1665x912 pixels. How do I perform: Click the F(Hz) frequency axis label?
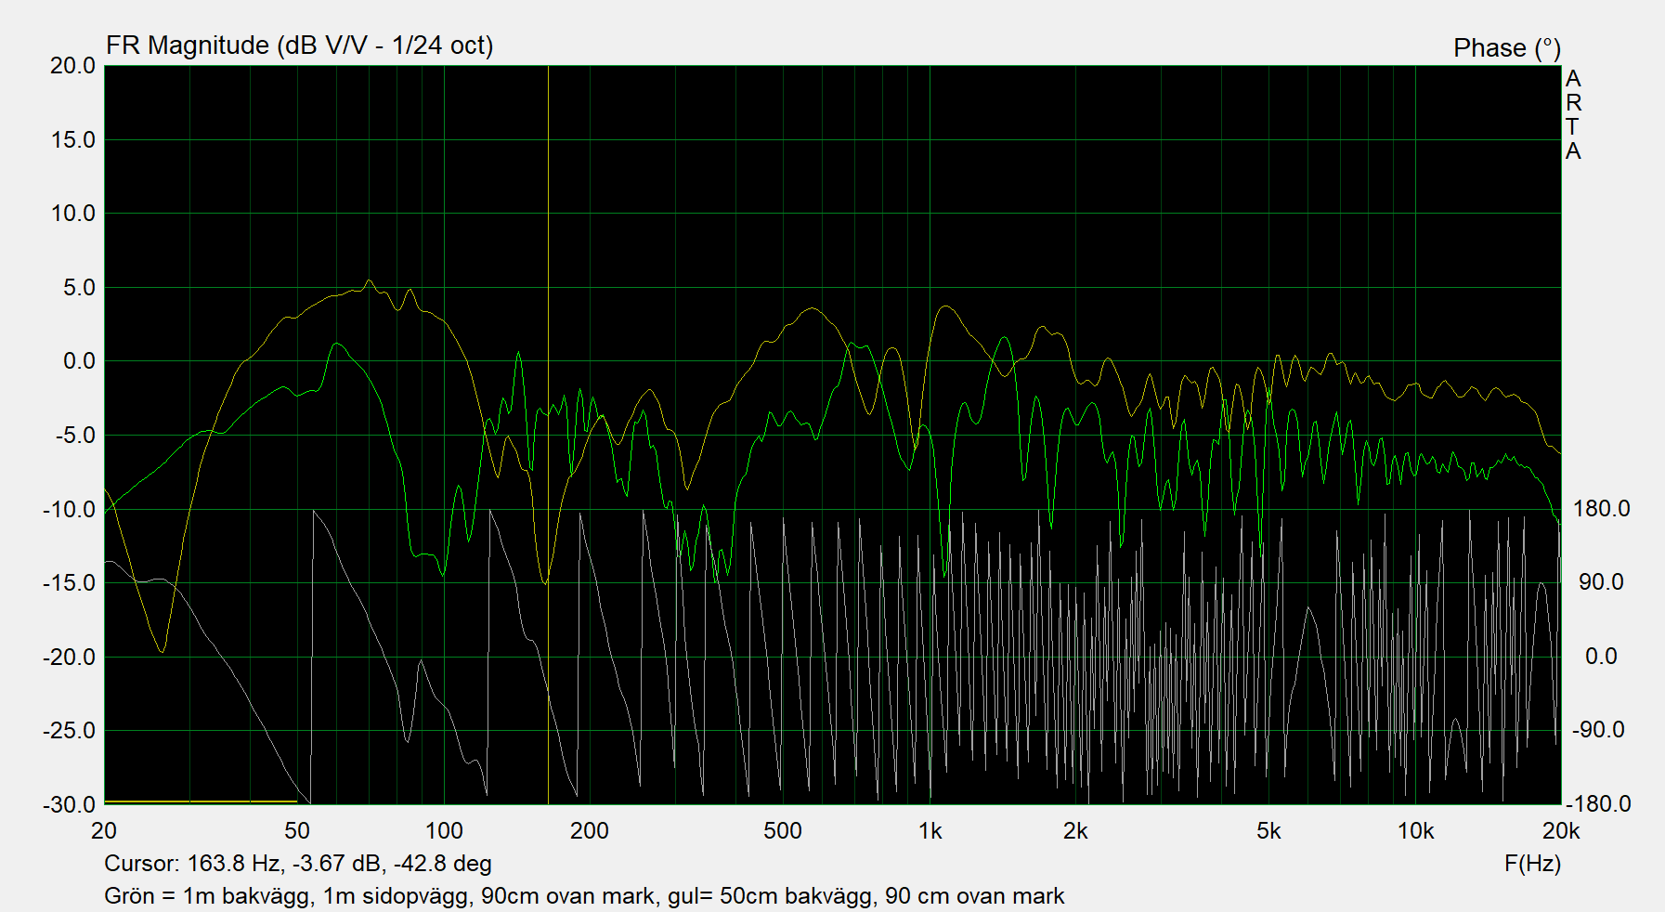(x=1531, y=864)
